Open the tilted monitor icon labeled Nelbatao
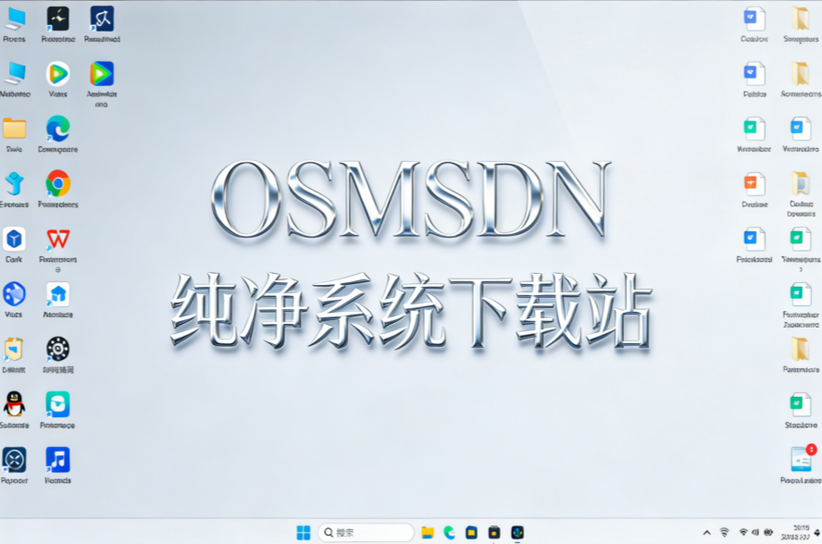 15,73
